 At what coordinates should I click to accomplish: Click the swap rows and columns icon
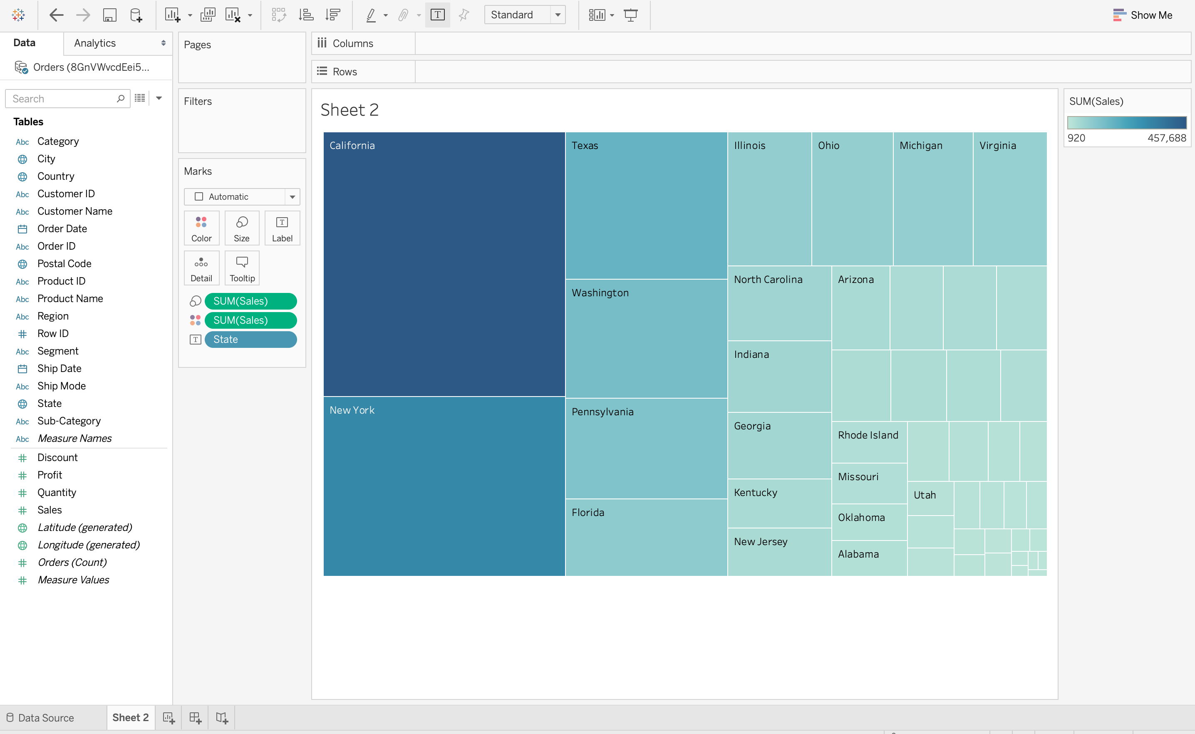click(279, 15)
